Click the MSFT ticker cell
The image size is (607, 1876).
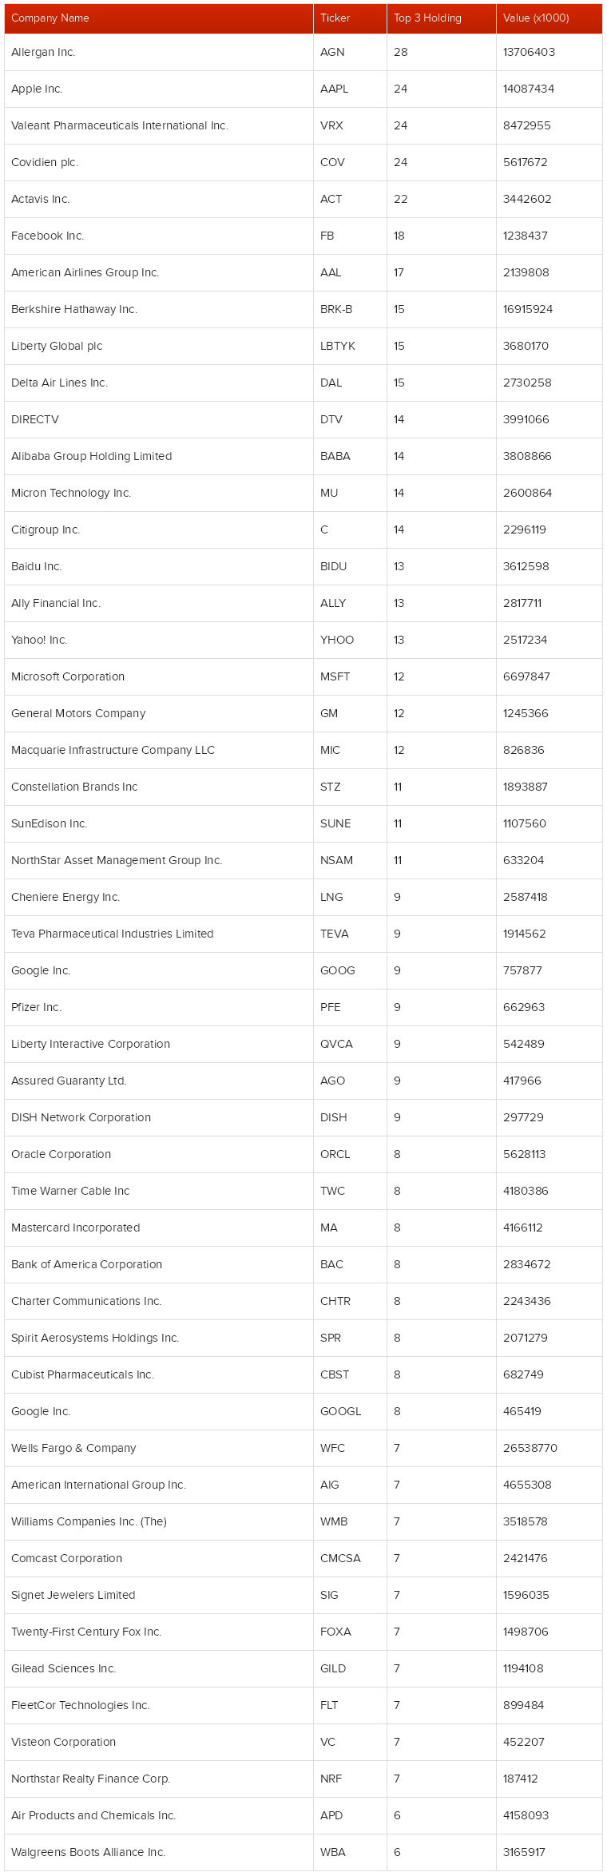pos(350,676)
